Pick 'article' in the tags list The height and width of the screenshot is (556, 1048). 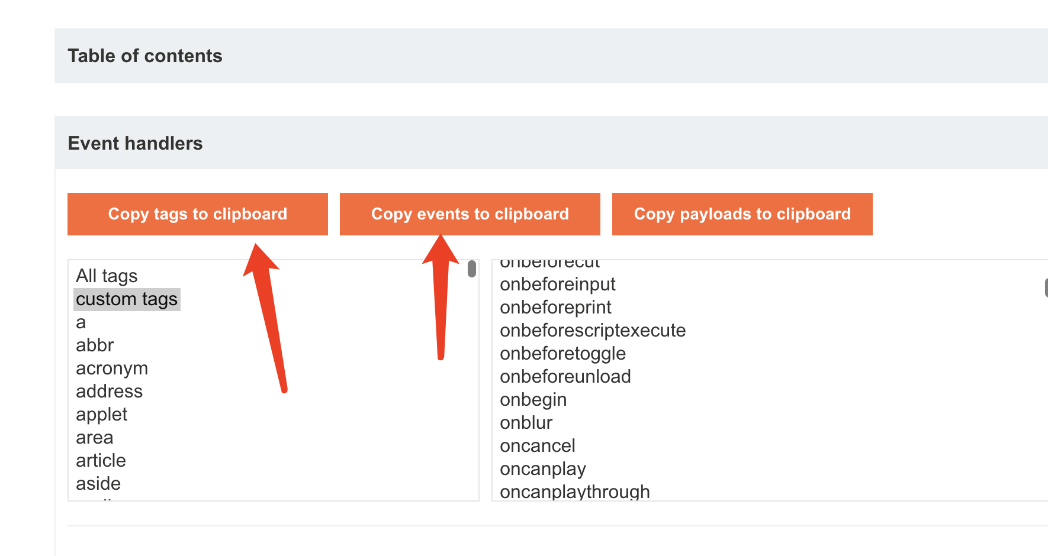[101, 461]
